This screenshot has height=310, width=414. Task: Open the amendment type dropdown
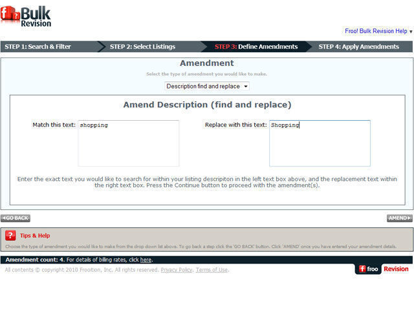coord(207,86)
